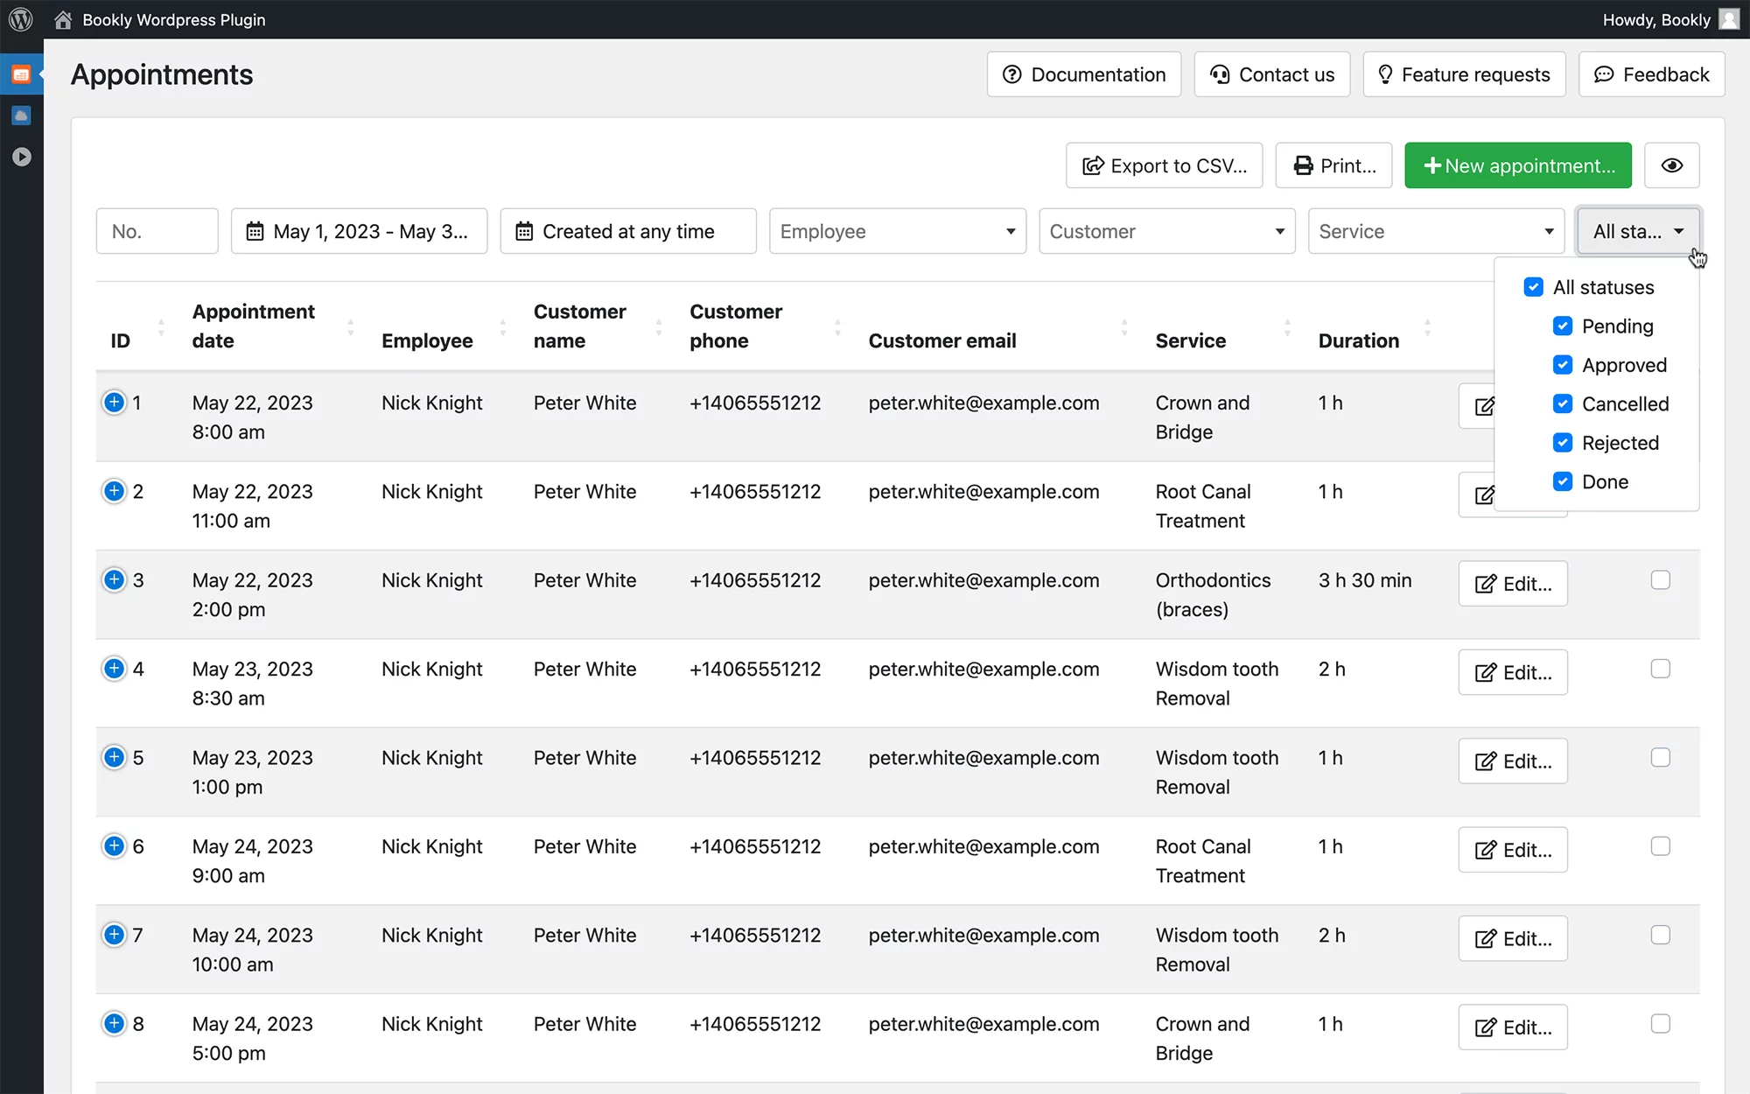Edit appointment 3 Orthodontics (braces)
This screenshot has width=1750, height=1094.
1513,584
